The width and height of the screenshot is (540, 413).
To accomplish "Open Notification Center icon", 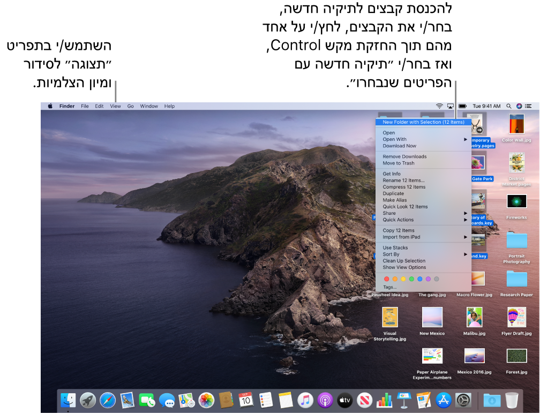I will click(528, 106).
